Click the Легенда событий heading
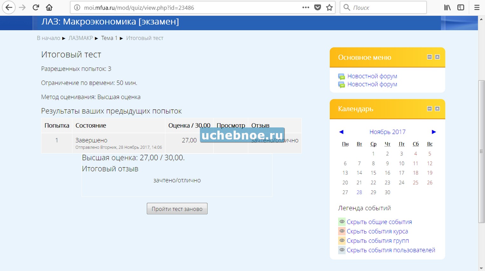The image size is (485, 271). point(365,208)
